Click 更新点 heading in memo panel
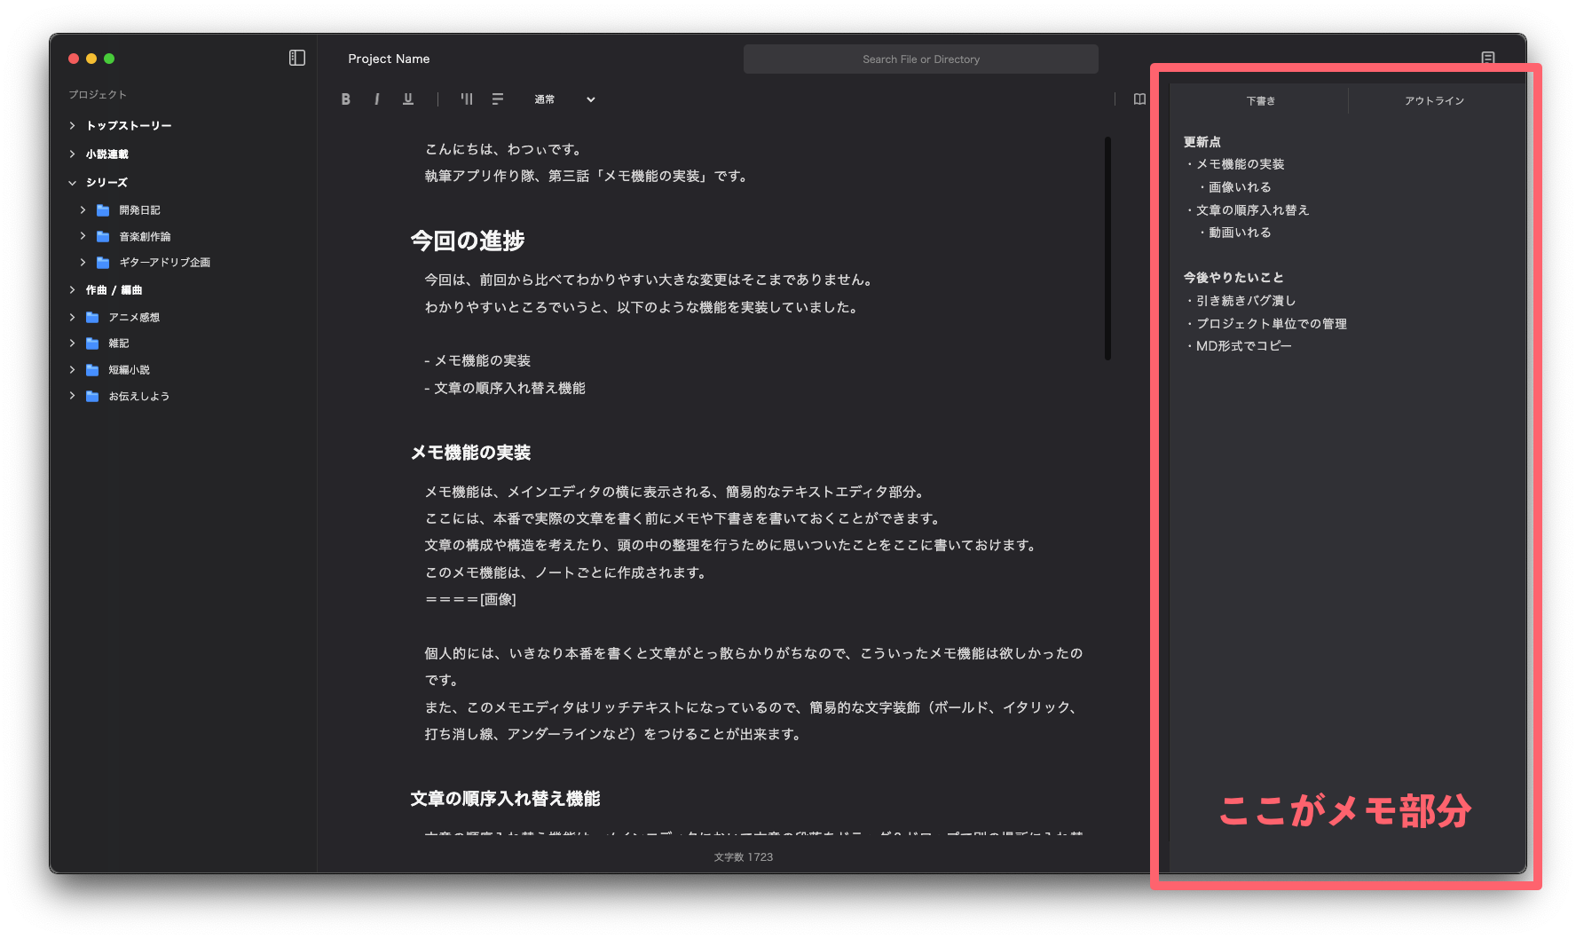 pos(1202,142)
